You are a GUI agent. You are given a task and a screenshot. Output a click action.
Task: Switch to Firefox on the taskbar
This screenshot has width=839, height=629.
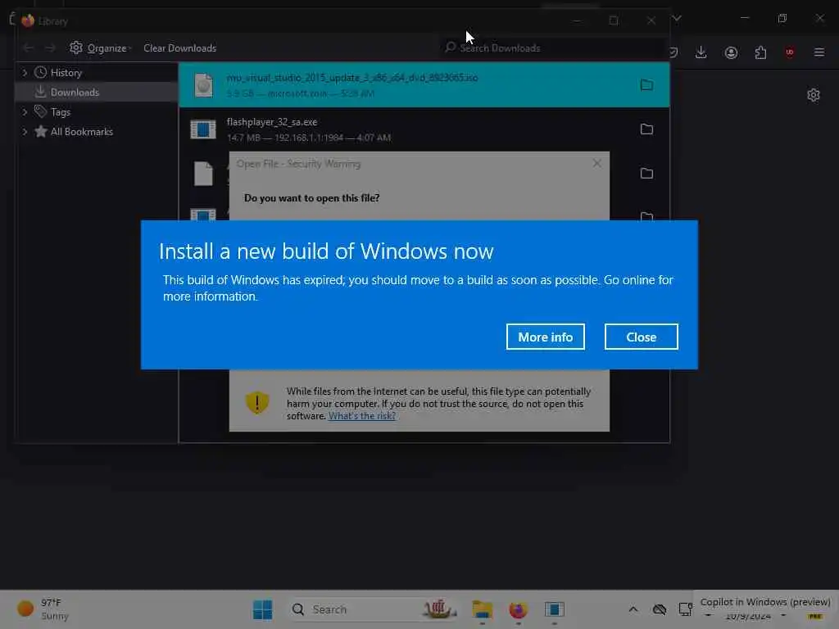click(x=518, y=609)
